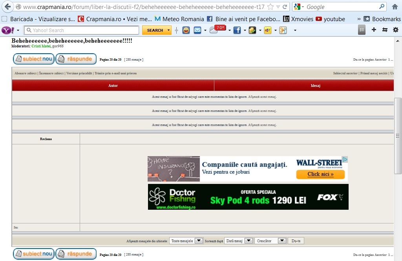402x261 pixels.
Task: Open the URL history dropdown arrow
Action: [x=278, y=7]
